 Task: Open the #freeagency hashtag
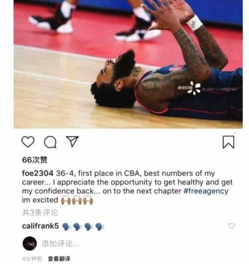coord(206,191)
